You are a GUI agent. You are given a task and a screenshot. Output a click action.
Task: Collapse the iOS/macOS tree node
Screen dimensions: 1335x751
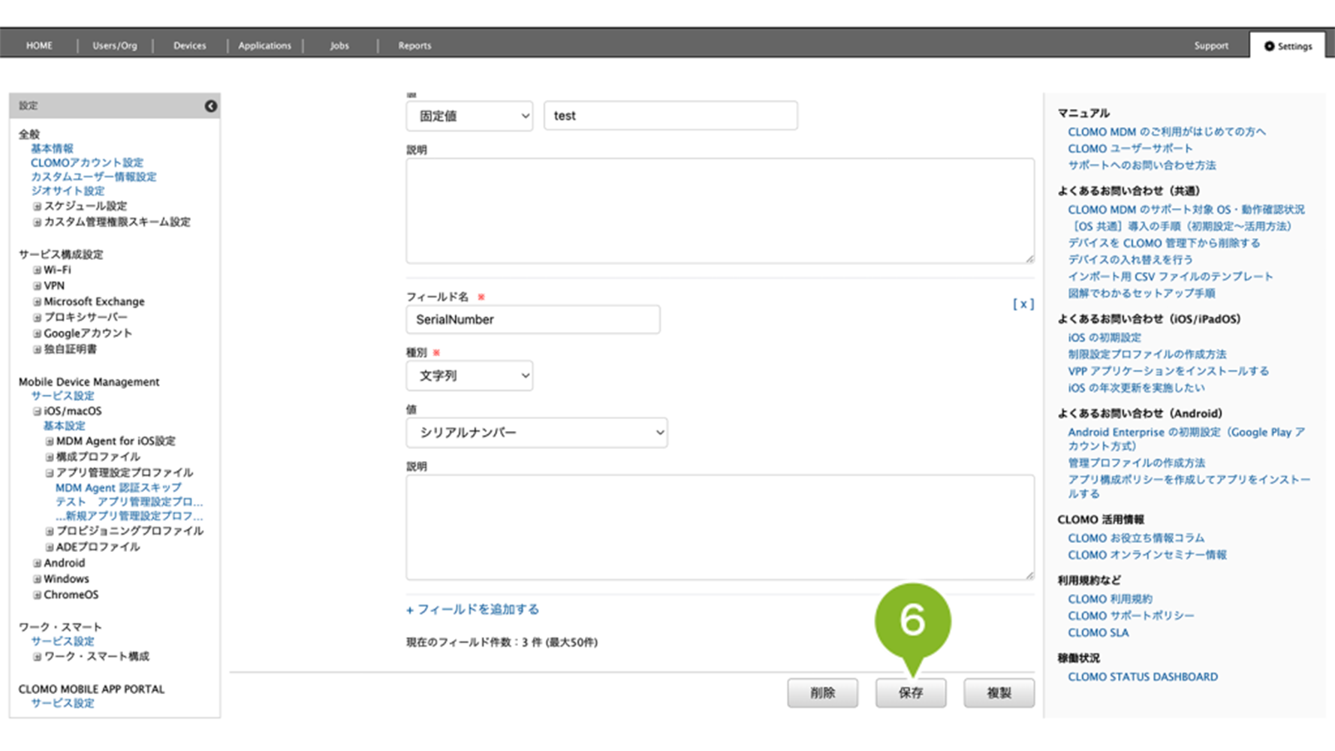[x=37, y=412]
